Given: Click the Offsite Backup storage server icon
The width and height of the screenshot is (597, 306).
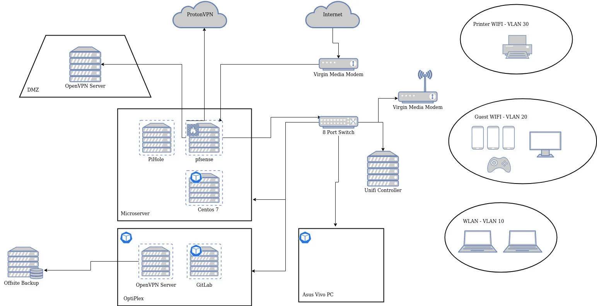Looking at the screenshot, I should pyautogui.click(x=24, y=263).
